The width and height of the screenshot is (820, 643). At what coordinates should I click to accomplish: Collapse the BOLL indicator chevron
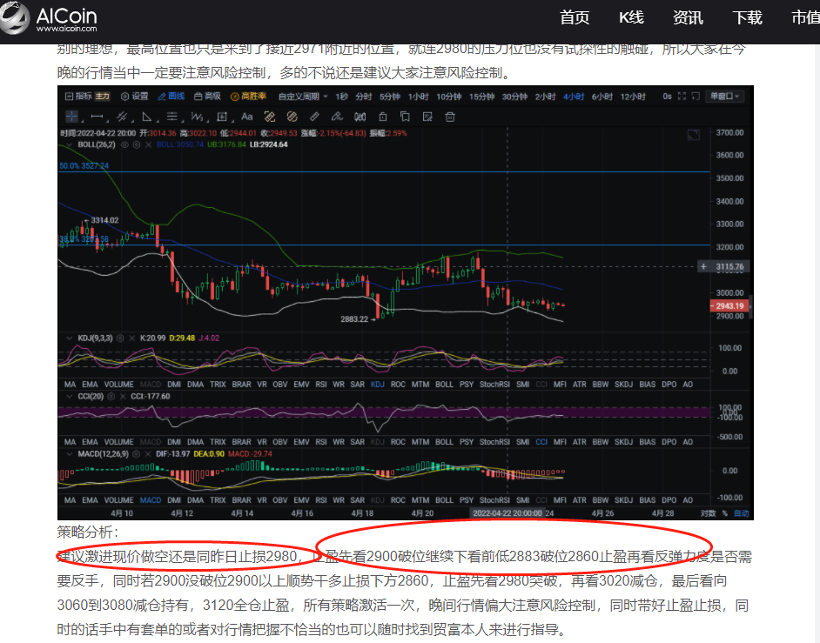click(x=68, y=144)
